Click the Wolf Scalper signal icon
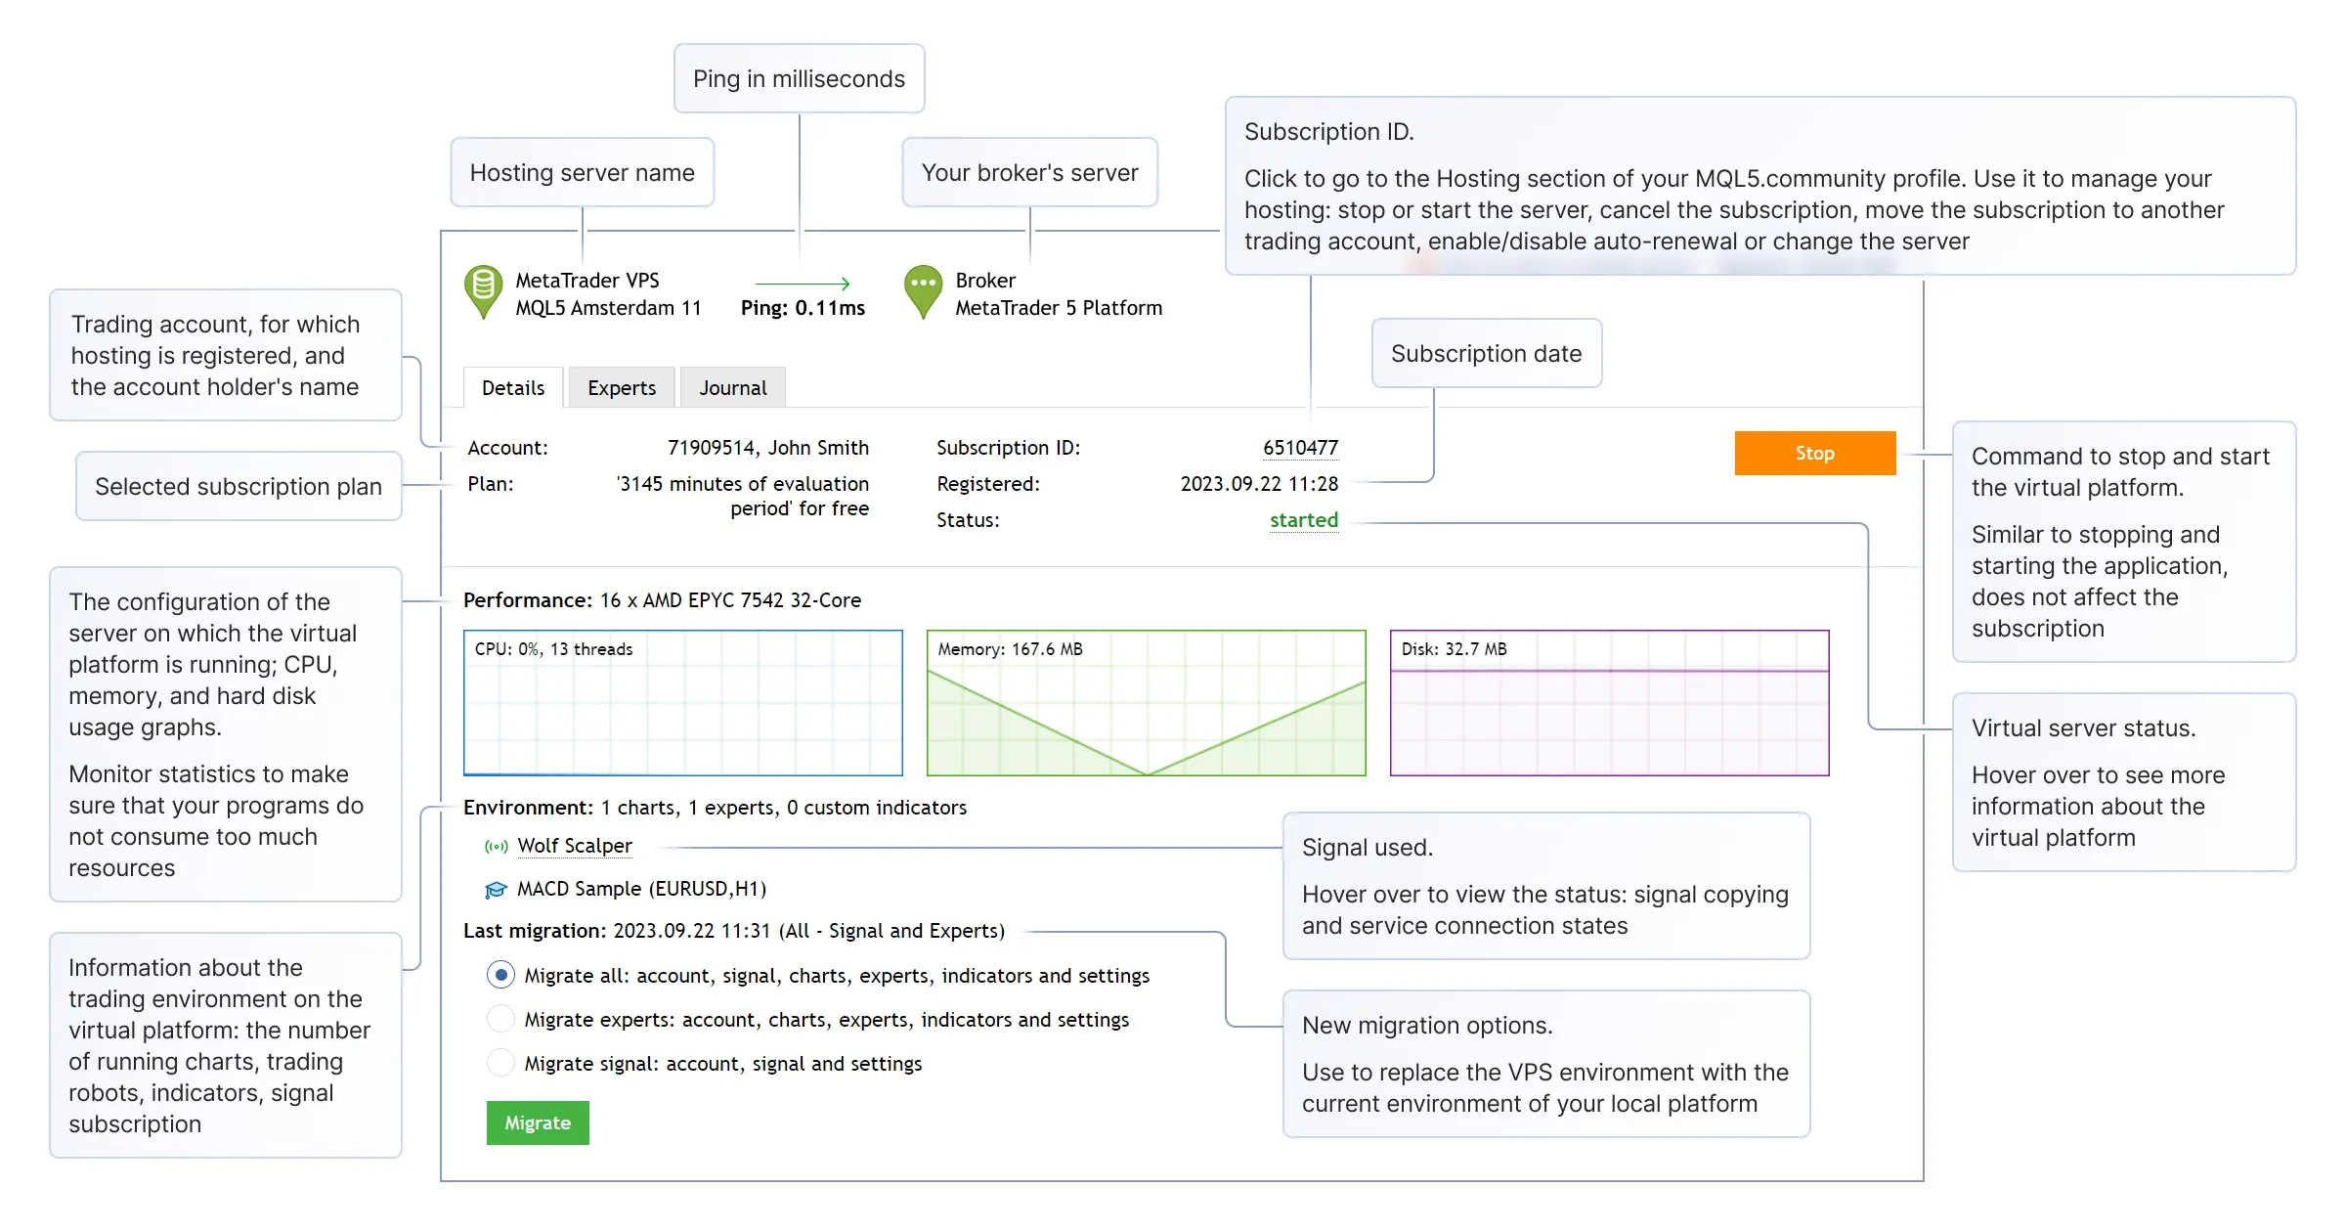 tap(497, 847)
